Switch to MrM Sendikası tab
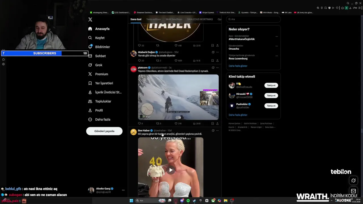 [x=174, y=19]
